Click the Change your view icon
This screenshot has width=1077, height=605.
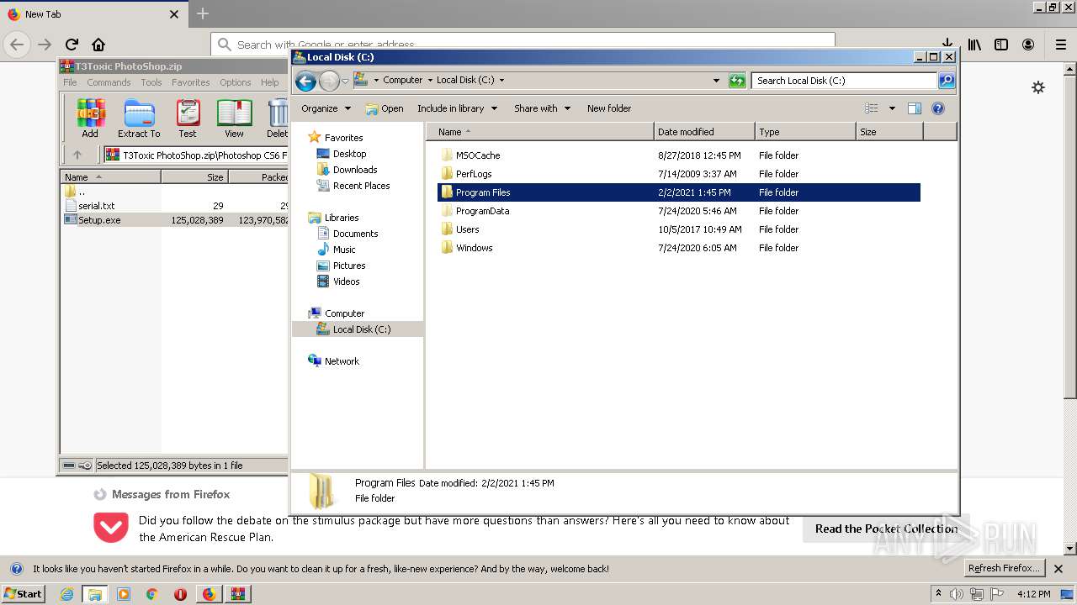(x=872, y=108)
